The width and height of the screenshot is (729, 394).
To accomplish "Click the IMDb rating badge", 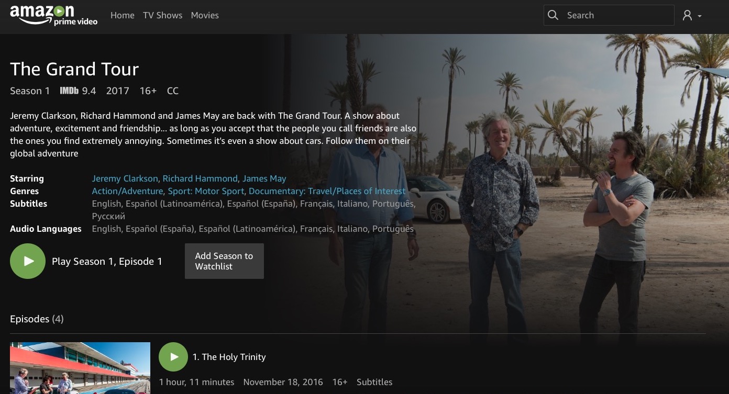I will (x=69, y=91).
